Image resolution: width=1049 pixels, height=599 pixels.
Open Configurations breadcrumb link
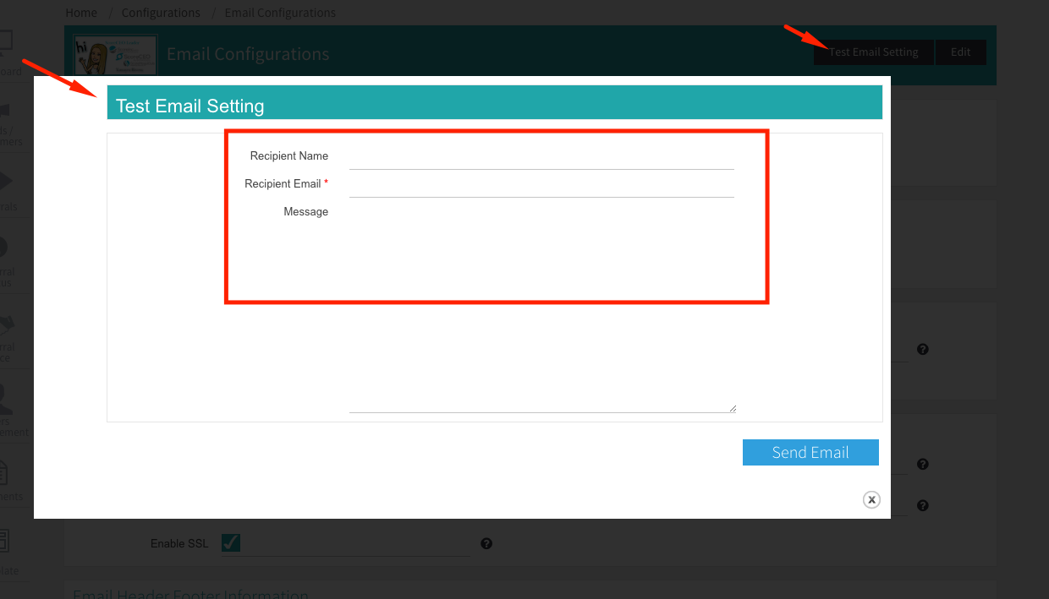click(161, 13)
